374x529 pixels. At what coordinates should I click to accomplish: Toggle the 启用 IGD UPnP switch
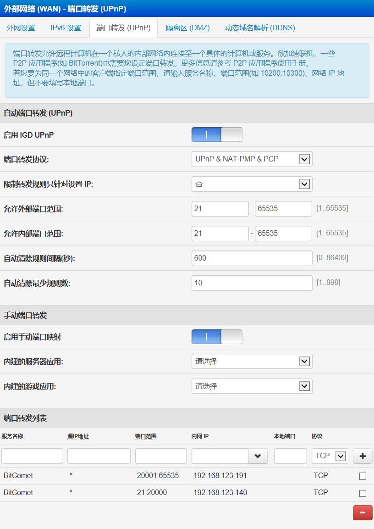click(217, 135)
